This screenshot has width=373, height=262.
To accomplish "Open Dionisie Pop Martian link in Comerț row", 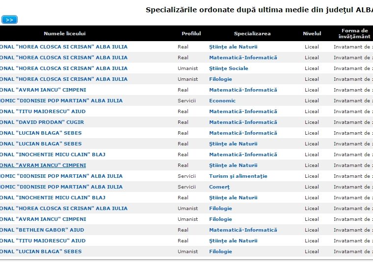I will pyautogui.click(x=61, y=187).
